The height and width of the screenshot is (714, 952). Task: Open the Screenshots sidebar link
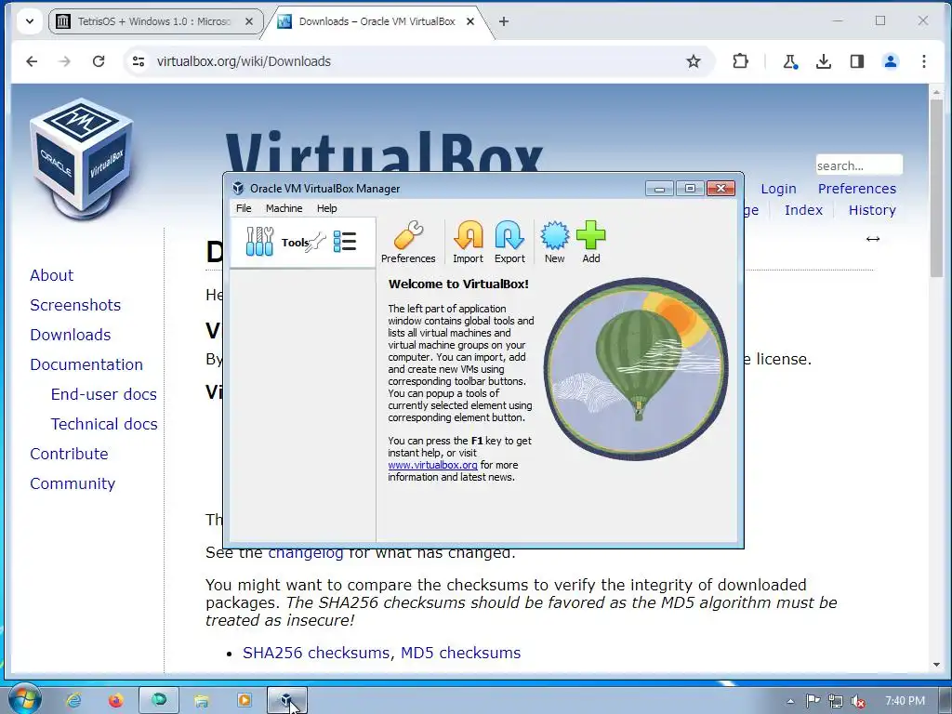[75, 305]
